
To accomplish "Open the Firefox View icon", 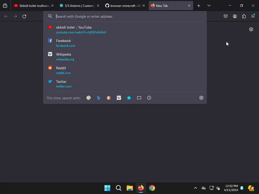I will pos(5,6).
